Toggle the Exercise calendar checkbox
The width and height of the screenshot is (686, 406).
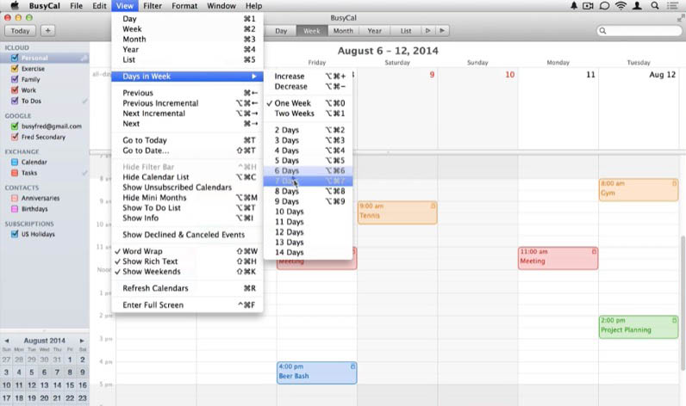click(15, 68)
